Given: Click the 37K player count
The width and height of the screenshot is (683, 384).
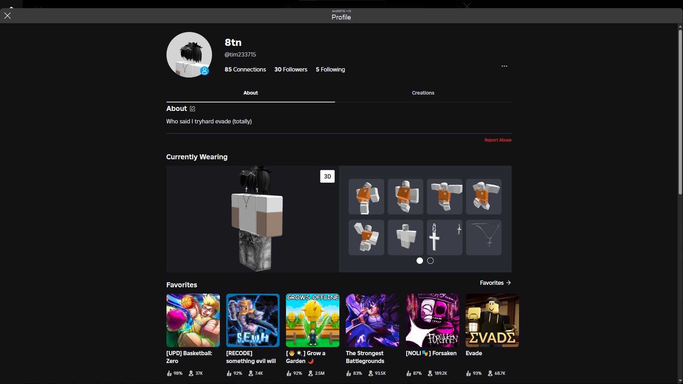Looking at the screenshot, I should pyautogui.click(x=196, y=373).
